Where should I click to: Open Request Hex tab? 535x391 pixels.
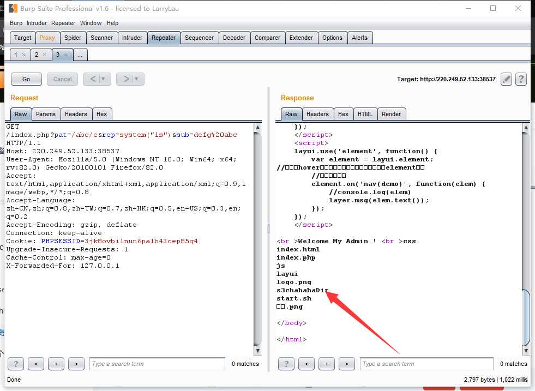pyautogui.click(x=101, y=114)
